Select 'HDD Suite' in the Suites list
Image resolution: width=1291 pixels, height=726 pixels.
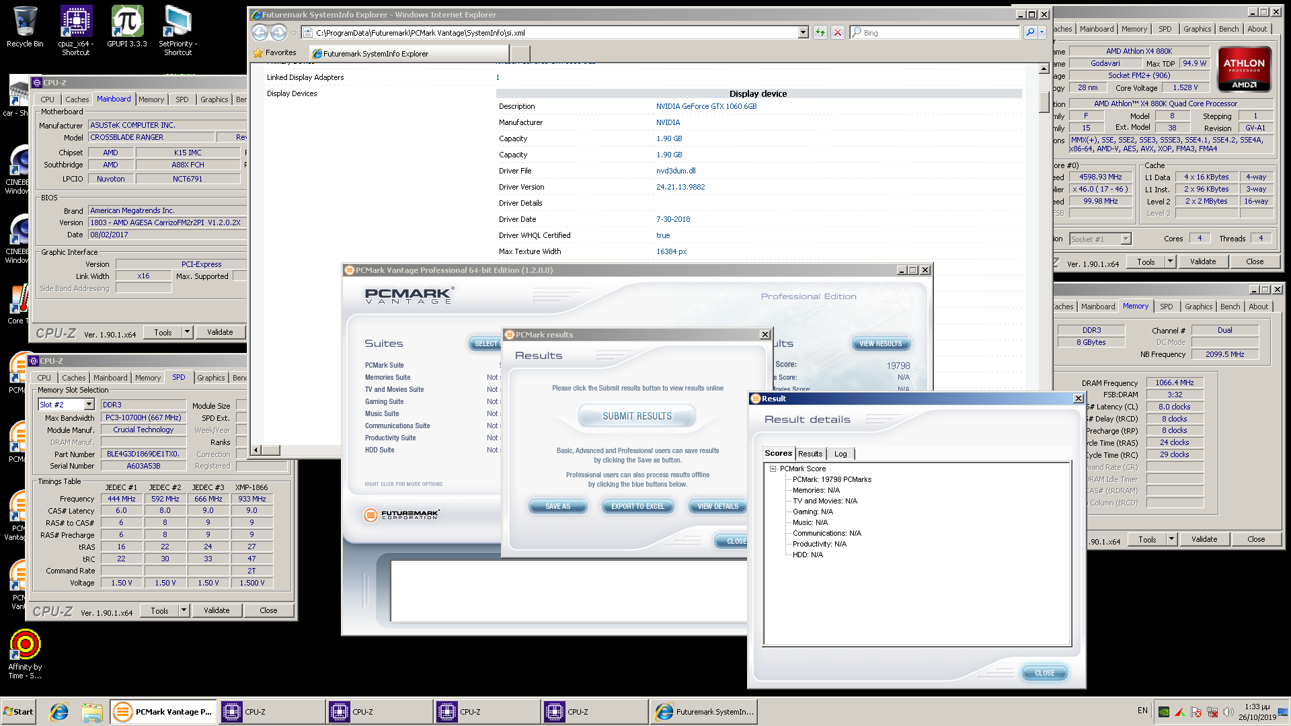point(379,450)
